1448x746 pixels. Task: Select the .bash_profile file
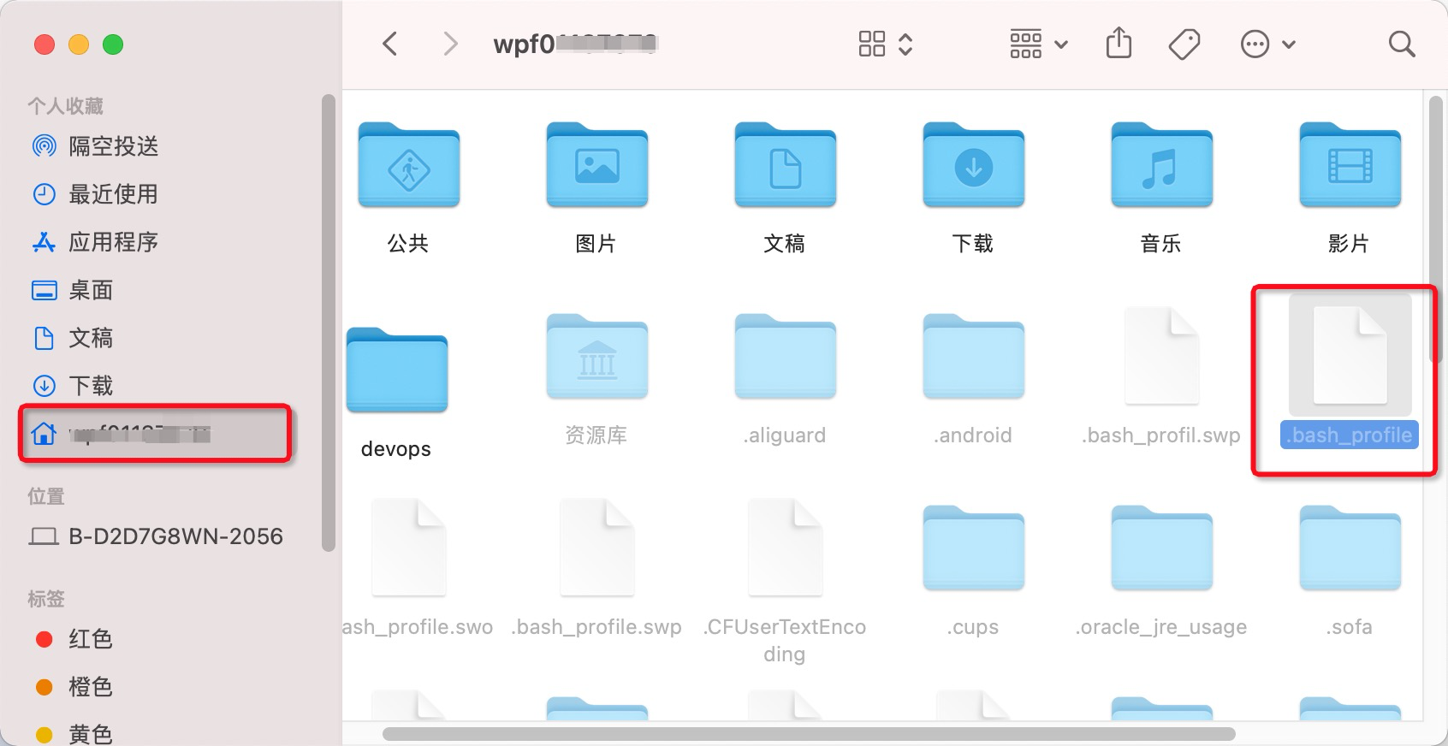tap(1350, 355)
